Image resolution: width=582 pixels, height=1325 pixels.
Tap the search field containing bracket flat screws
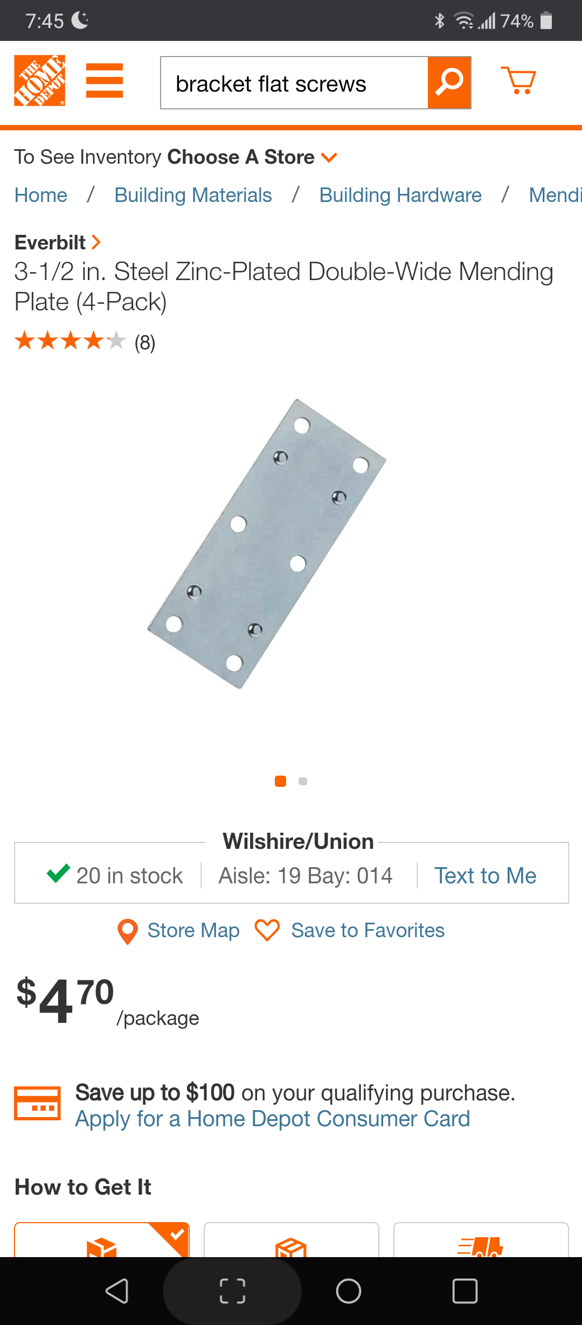pyautogui.click(x=294, y=83)
